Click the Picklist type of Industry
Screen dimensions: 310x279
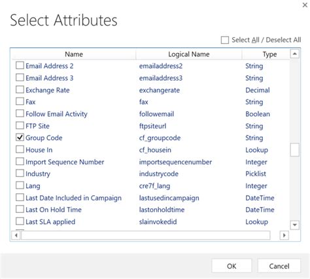[x=256, y=174]
